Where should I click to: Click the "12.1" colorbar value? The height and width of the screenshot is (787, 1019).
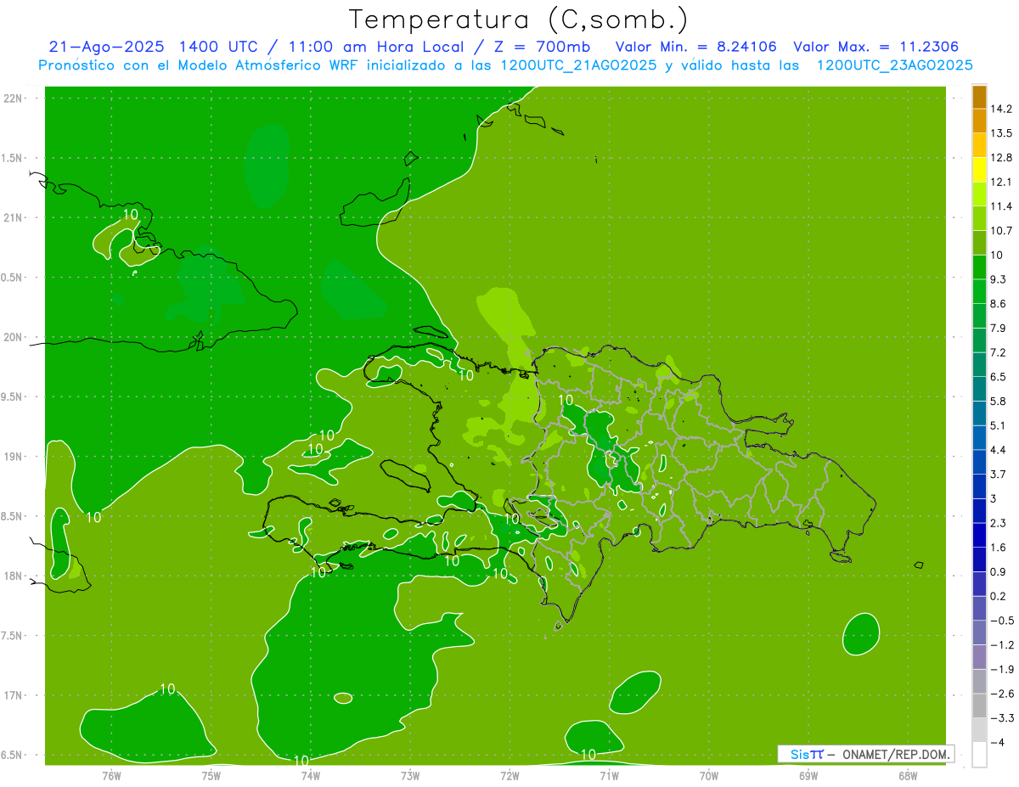click(x=1001, y=182)
